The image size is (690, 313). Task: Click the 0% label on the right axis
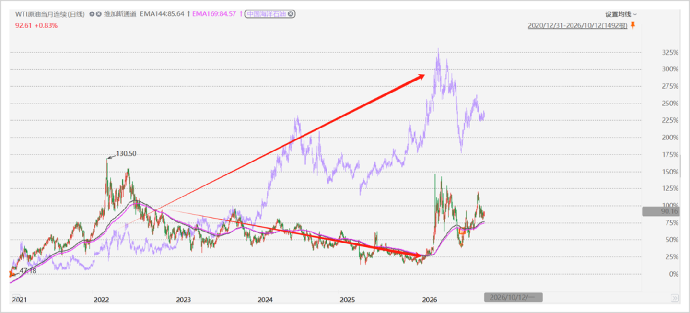point(674,274)
